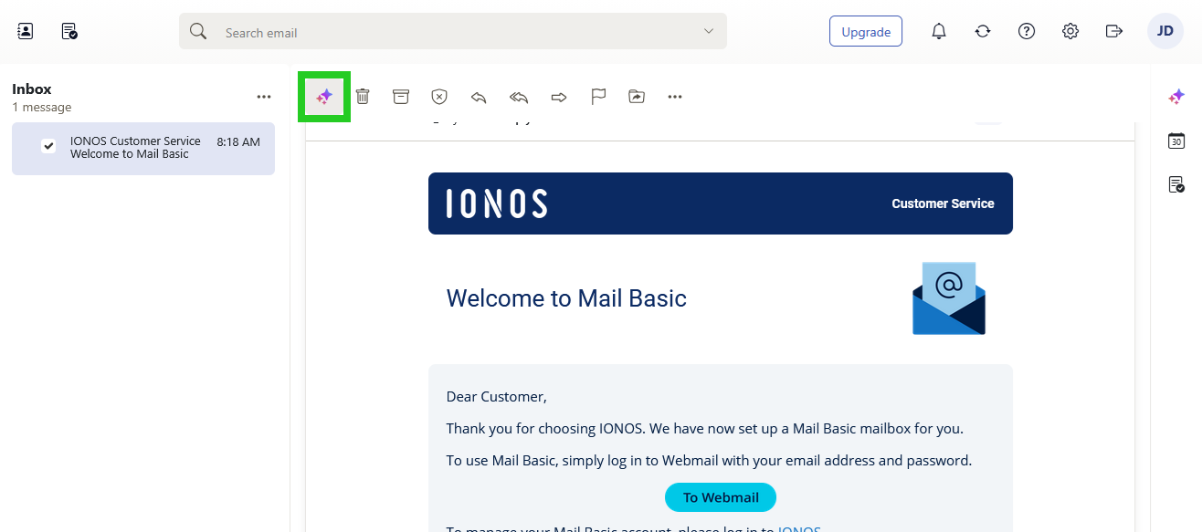The width and height of the screenshot is (1202, 532).
Task: Uncheck the selected IONOS Customer Service email
Action: tap(48, 146)
